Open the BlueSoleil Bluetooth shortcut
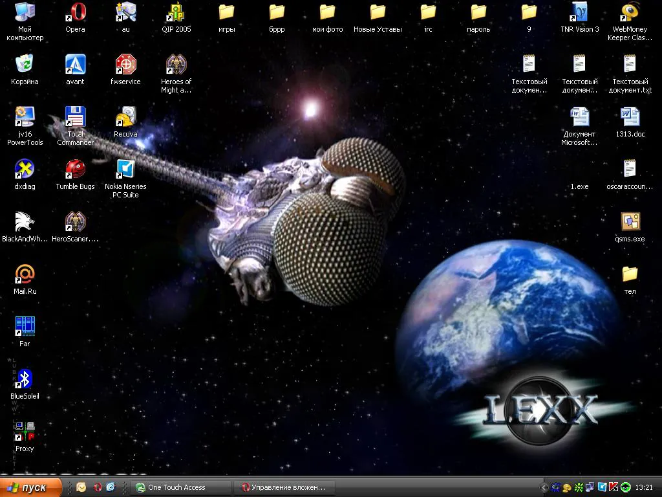662x497 pixels. pos(25,384)
